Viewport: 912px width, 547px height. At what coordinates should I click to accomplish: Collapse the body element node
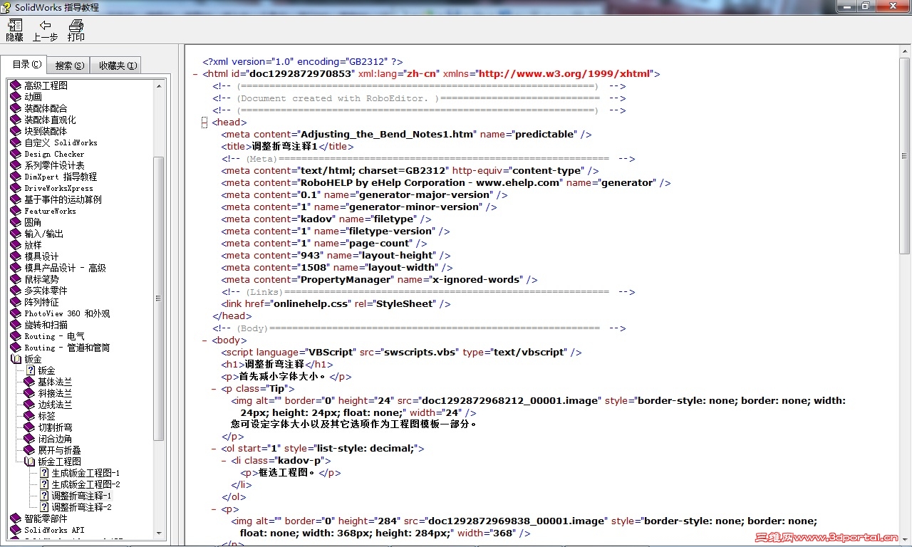click(x=204, y=340)
